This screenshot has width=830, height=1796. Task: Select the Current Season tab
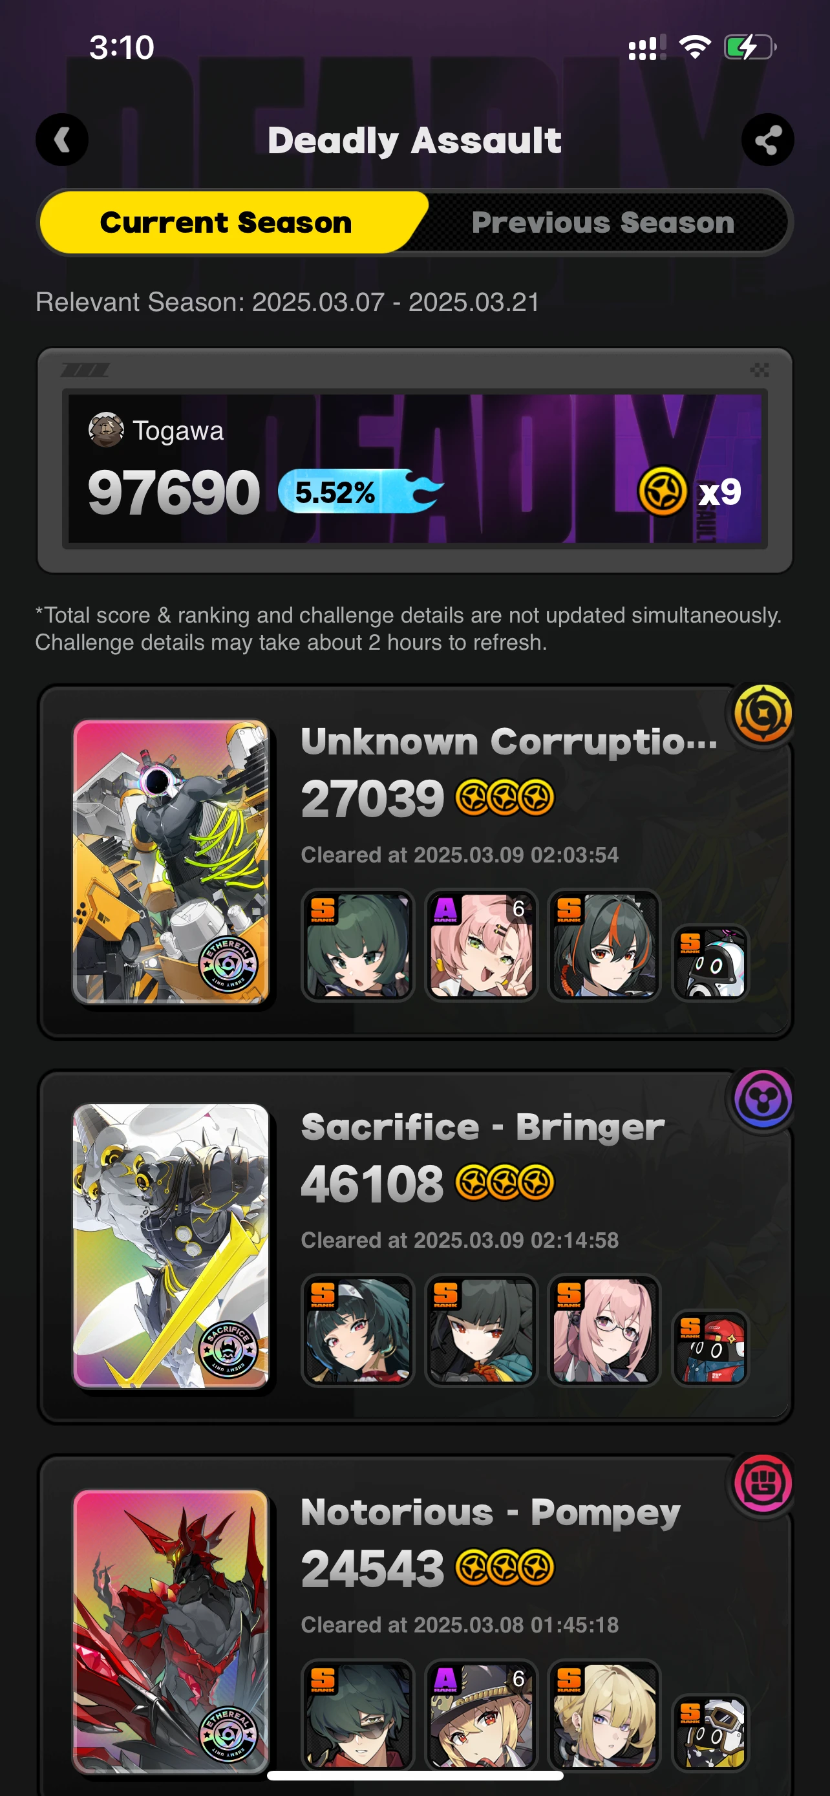(x=226, y=222)
